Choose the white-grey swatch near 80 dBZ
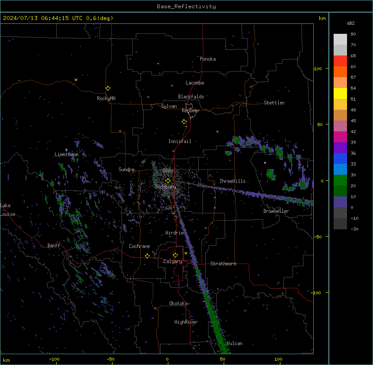 340,39
